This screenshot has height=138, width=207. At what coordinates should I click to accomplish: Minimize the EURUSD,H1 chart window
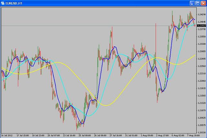click(192, 3)
